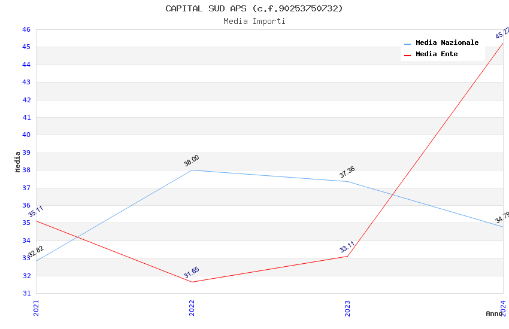Click the 31.65 data point label
Image resolution: width=509 pixels, height=329 pixels.
tap(192, 273)
